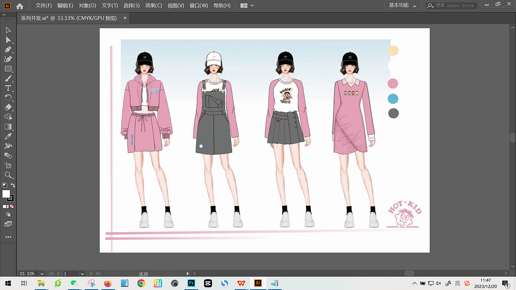Click the Adobe Stock search field

click(451, 6)
